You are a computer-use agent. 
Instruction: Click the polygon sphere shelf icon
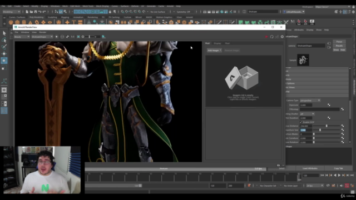pyautogui.click(x=11, y=22)
